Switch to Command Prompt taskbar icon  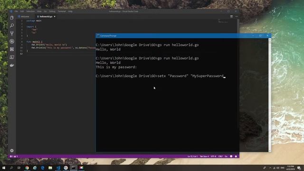[x=74, y=168]
